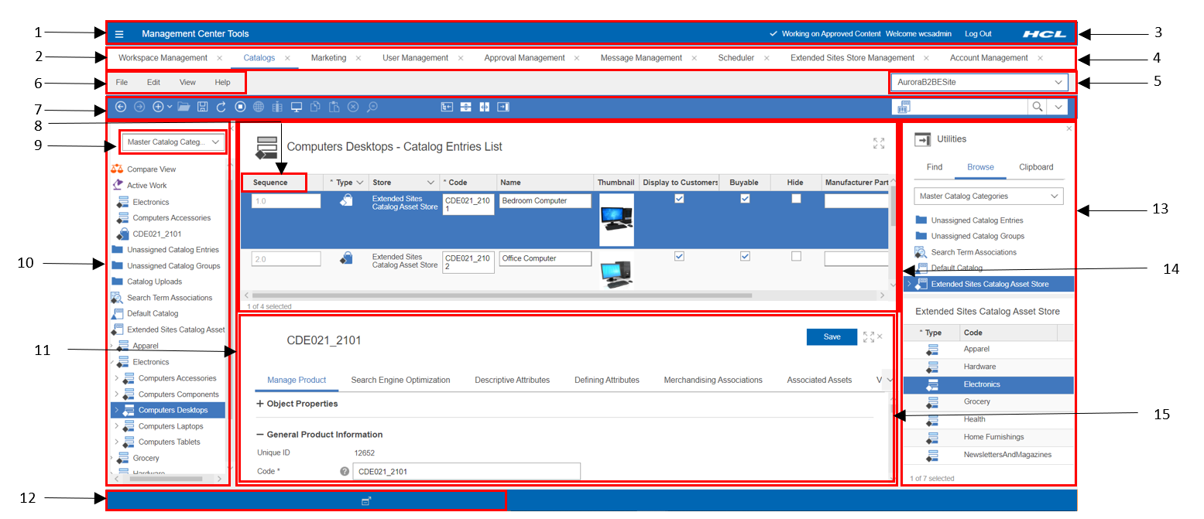This screenshot has width=1204, height=519.
Task: Open the Master Catalog Categories dropdown in Utilities
Action: [x=988, y=196]
